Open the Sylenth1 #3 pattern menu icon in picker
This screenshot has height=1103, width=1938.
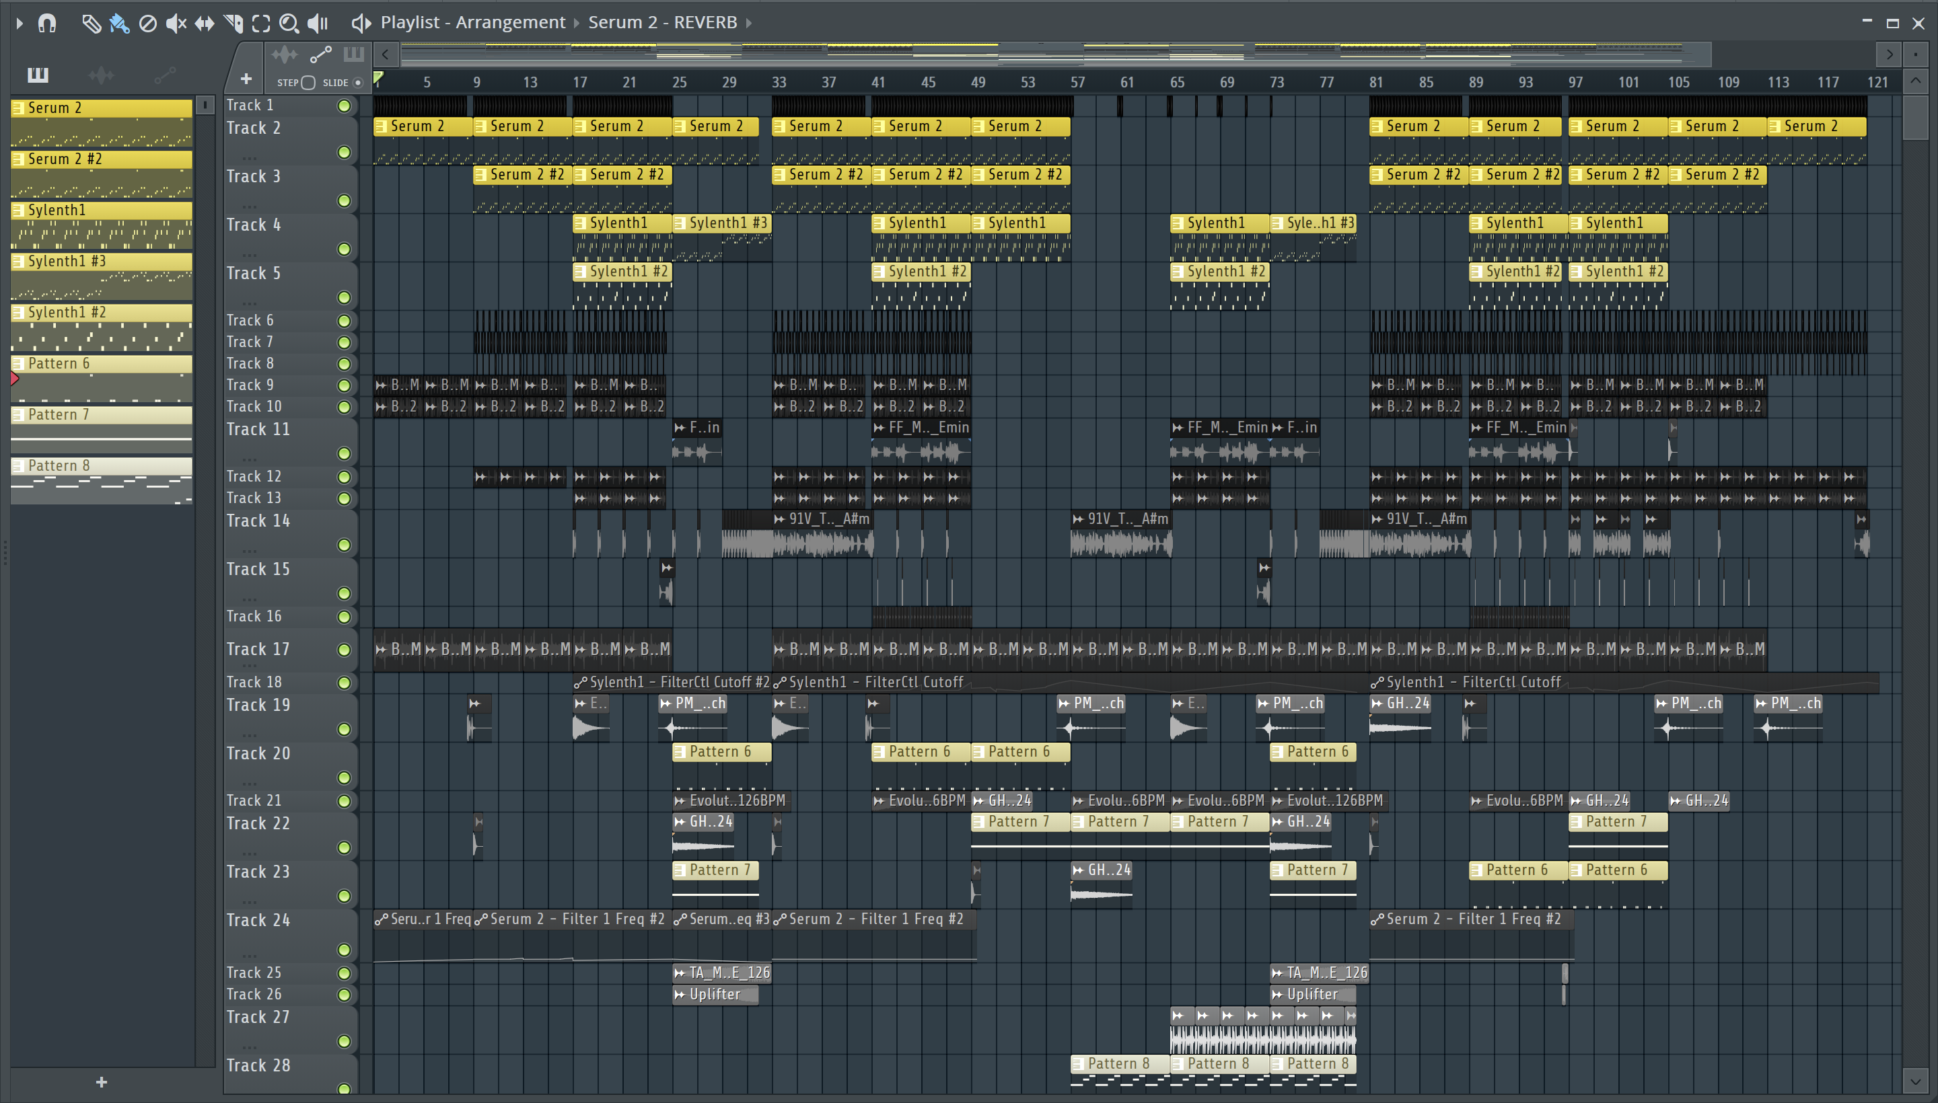tap(18, 262)
